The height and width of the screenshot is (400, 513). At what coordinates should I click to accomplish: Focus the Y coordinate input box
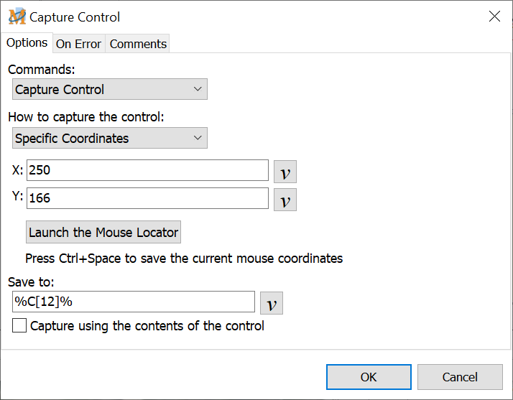pos(147,198)
